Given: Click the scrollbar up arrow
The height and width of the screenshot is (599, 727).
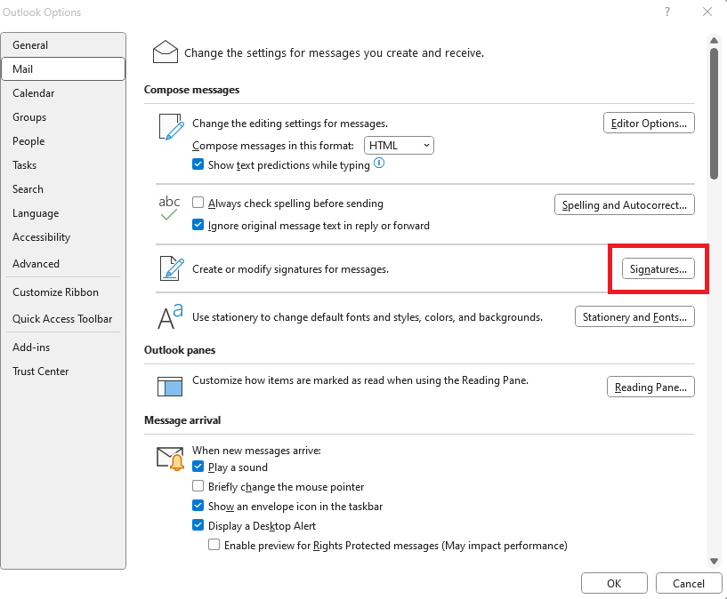Looking at the screenshot, I should click(x=714, y=41).
